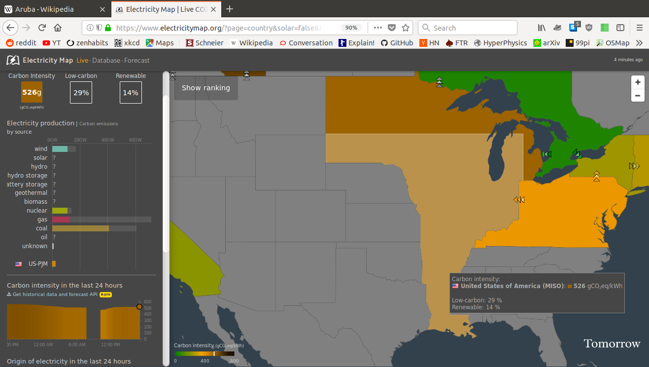The height and width of the screenshot is (367, 649).
Task: Open the uBlock Origin shield extension
Action: click(588, 28)
